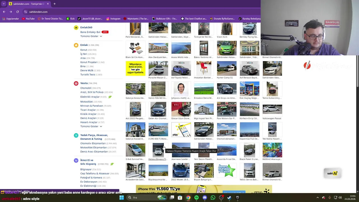Image resolution: width=359 pixels, height=202 pixels.
Task: Click the sahi AI assistant button
Action: coord(332,173)
